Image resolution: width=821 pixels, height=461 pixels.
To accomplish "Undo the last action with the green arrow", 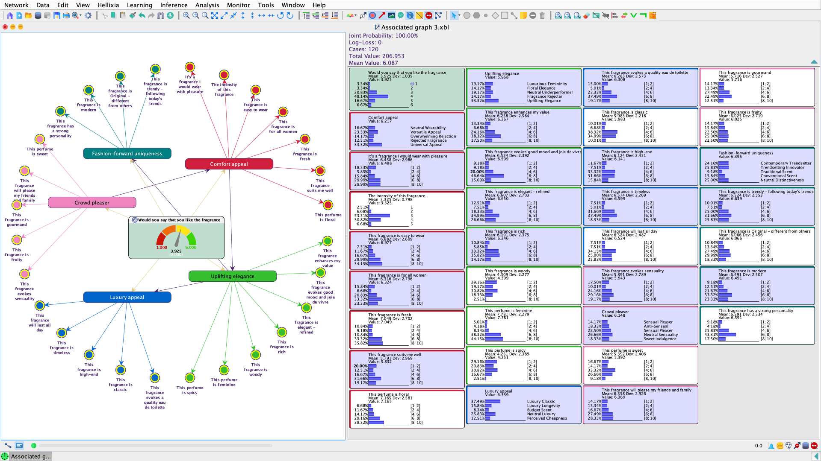I will point(142,15).
